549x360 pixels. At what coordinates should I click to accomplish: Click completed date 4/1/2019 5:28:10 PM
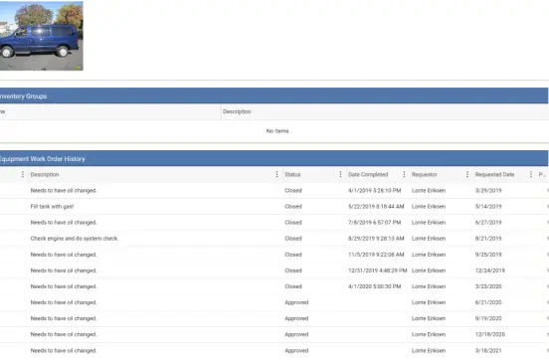[x=374, y=191]
